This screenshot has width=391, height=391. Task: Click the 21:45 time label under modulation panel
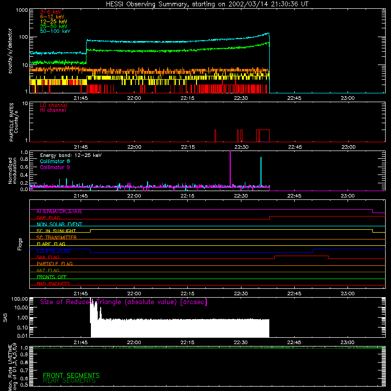click(x=81, y=196)
